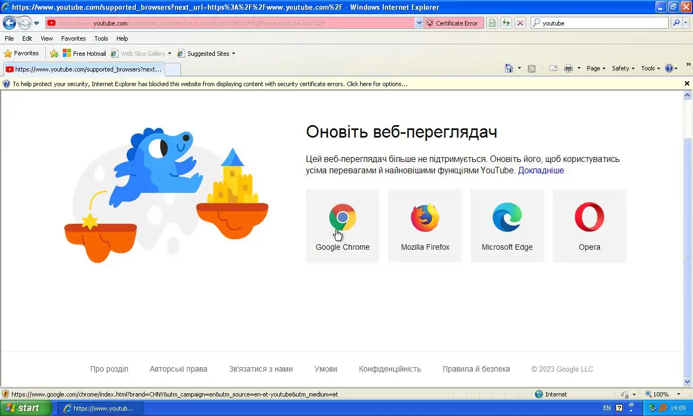
Task: Open the Авторські права footer link
Action: (x=179, y=369)
